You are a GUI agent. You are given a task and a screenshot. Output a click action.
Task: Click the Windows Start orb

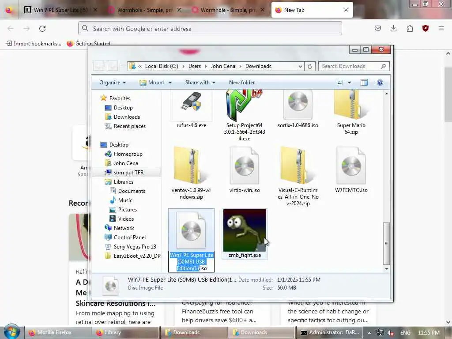coord(12,332)
